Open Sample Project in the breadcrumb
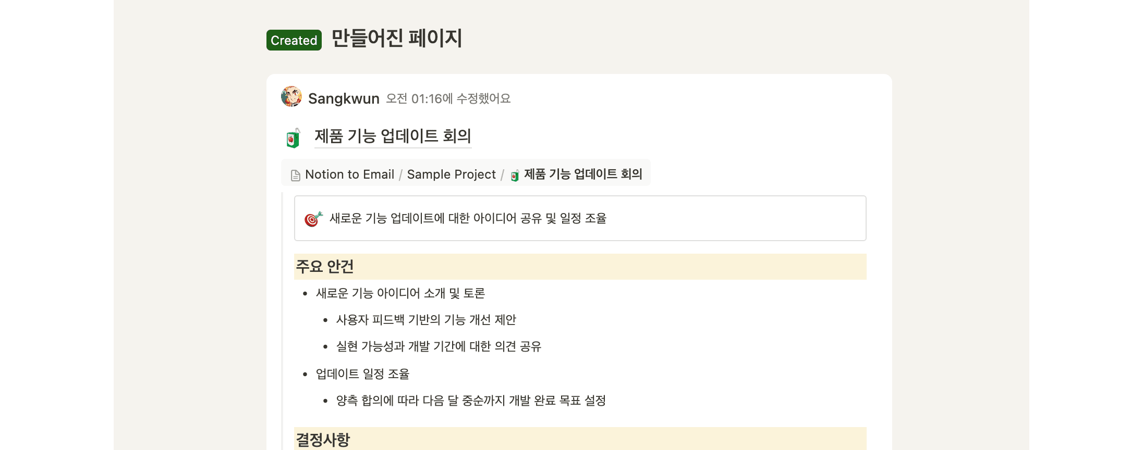1143x450 pixels. pos(451,174)
